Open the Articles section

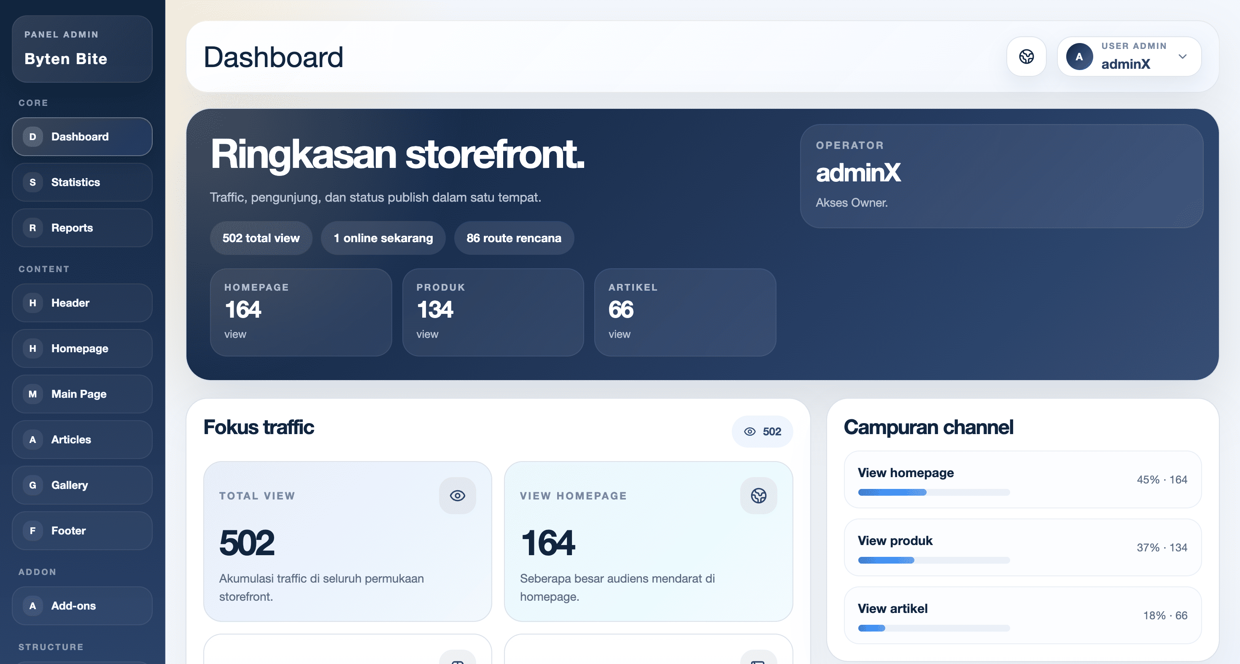coord(82,440)
